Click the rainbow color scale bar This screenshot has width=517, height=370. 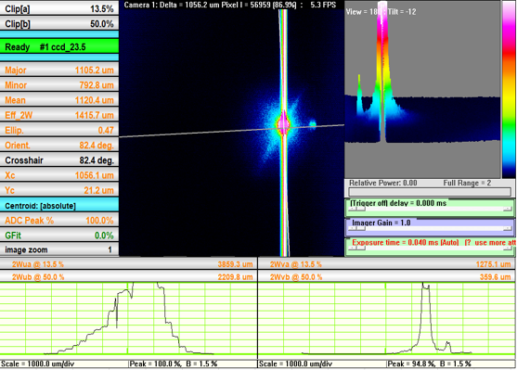509,90
